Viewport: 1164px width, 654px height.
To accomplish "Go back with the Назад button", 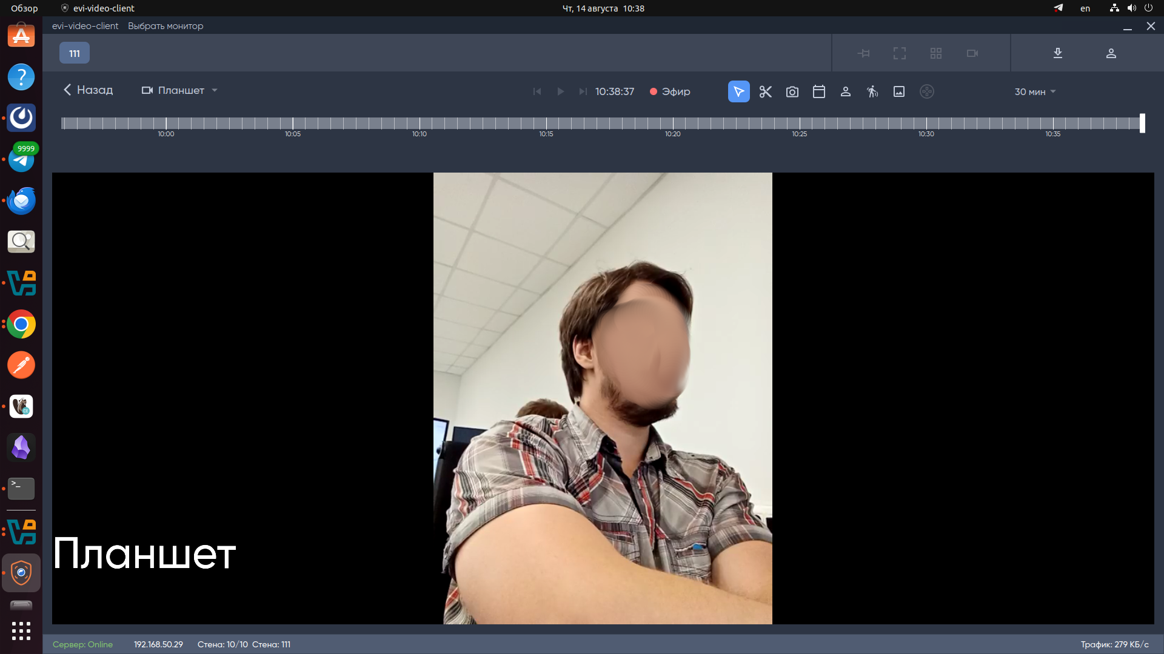I will (89, 90).
